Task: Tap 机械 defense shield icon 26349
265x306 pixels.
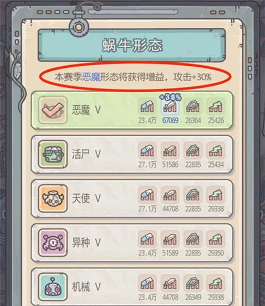Action: pos(193,283)
